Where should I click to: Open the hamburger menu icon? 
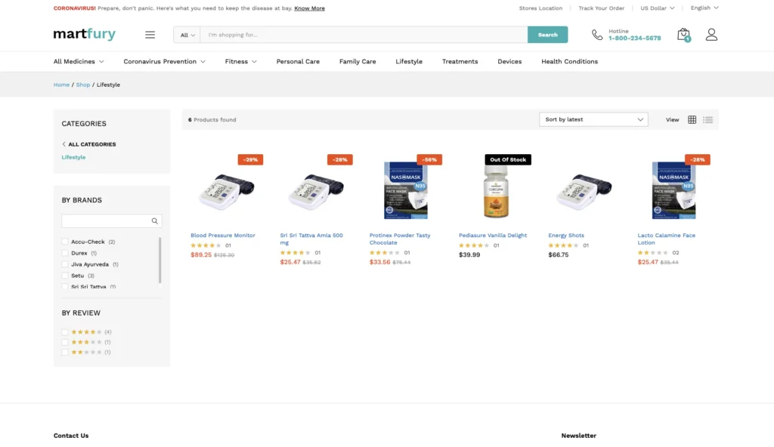(x=150, y=35)
